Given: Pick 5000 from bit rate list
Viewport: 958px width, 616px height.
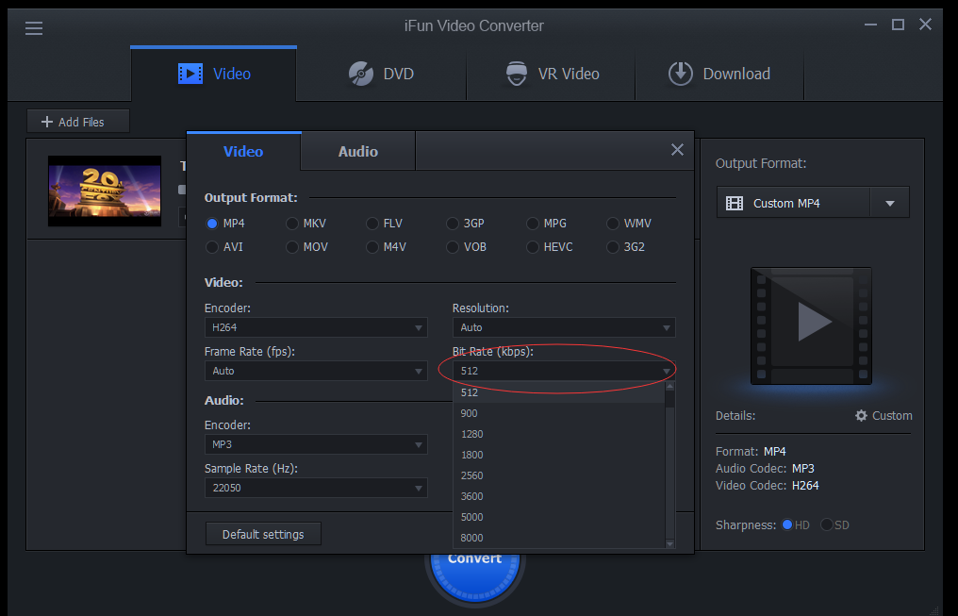Looking at the screenshot, I should pos(559,517).
